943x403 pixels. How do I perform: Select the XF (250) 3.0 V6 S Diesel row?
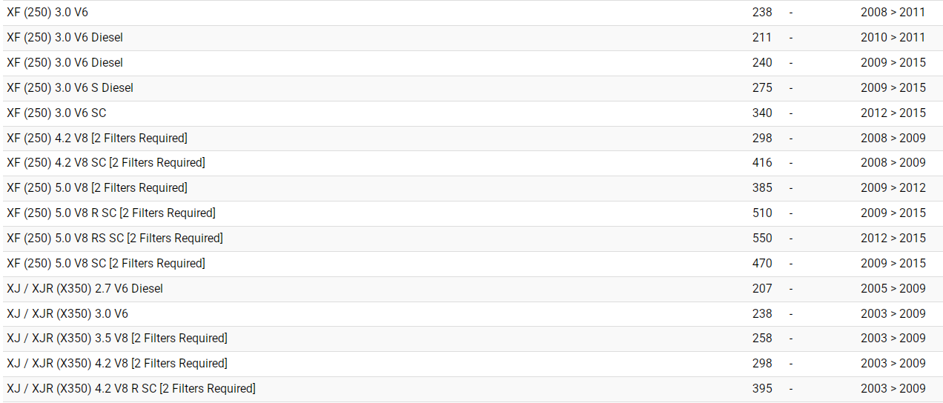point(70,87)
